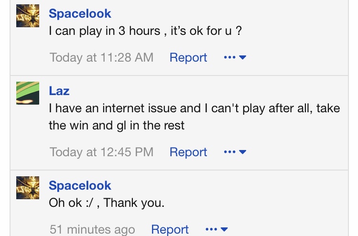Click the message text "Oh ok :/ , Thank you."

[107, 203]
